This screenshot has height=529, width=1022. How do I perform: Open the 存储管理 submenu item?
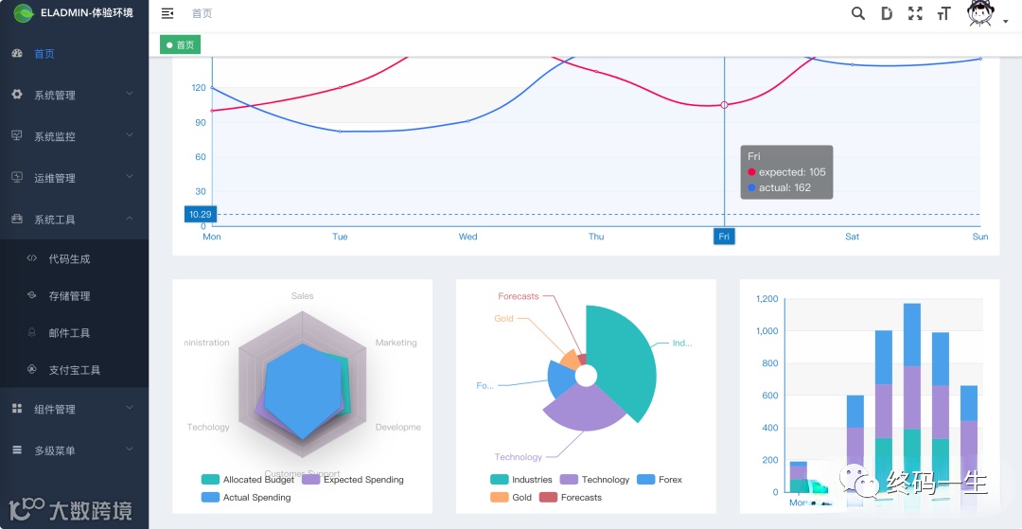[x=75, y=296]
